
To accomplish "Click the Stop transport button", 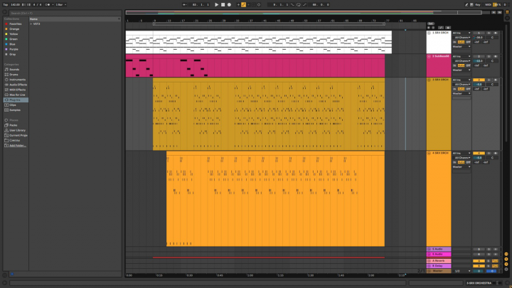I will [223, 4].
